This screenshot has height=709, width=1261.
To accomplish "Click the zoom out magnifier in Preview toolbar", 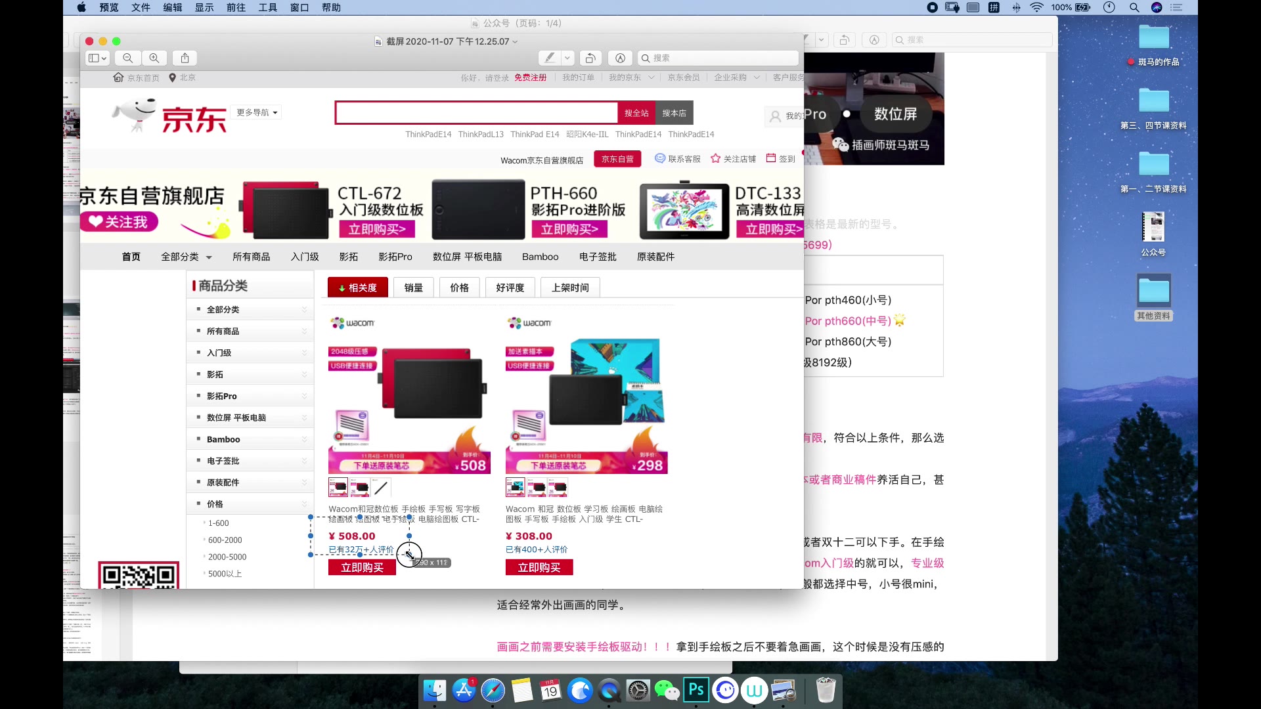I will pyautogui.click(x=128, y=58).
